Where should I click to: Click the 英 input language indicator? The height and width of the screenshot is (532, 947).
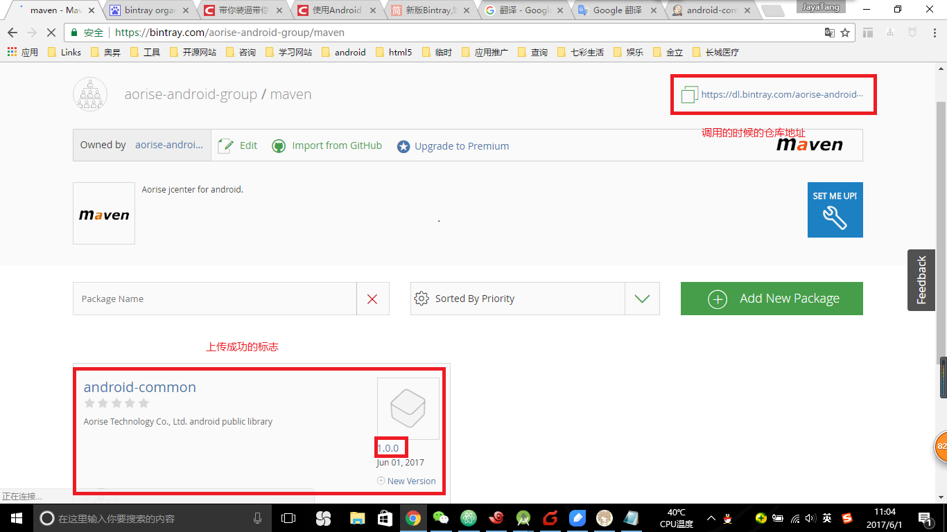click(827, 518)
